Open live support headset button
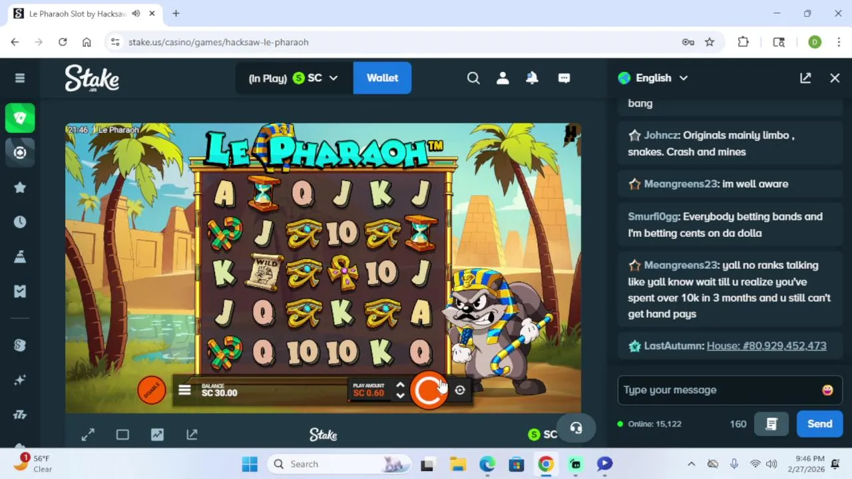852x479 pixels. click(x=576, y=428)
